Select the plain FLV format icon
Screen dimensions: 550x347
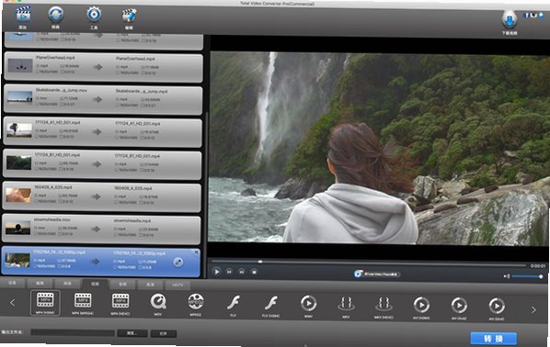click(x=234, y=303)
